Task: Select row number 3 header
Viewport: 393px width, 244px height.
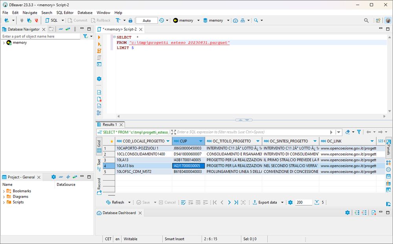Action: pos(109,160)
